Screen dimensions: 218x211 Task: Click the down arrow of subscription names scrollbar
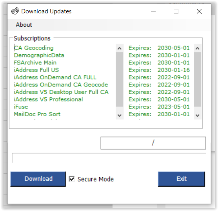[120, 116]
